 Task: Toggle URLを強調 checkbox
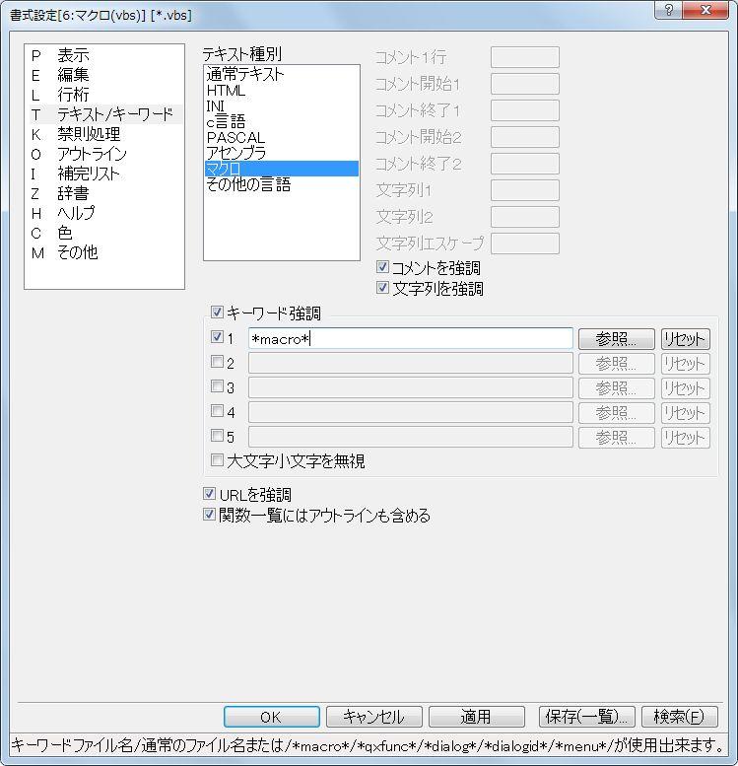pyautogui.click(x=209, y=494)
